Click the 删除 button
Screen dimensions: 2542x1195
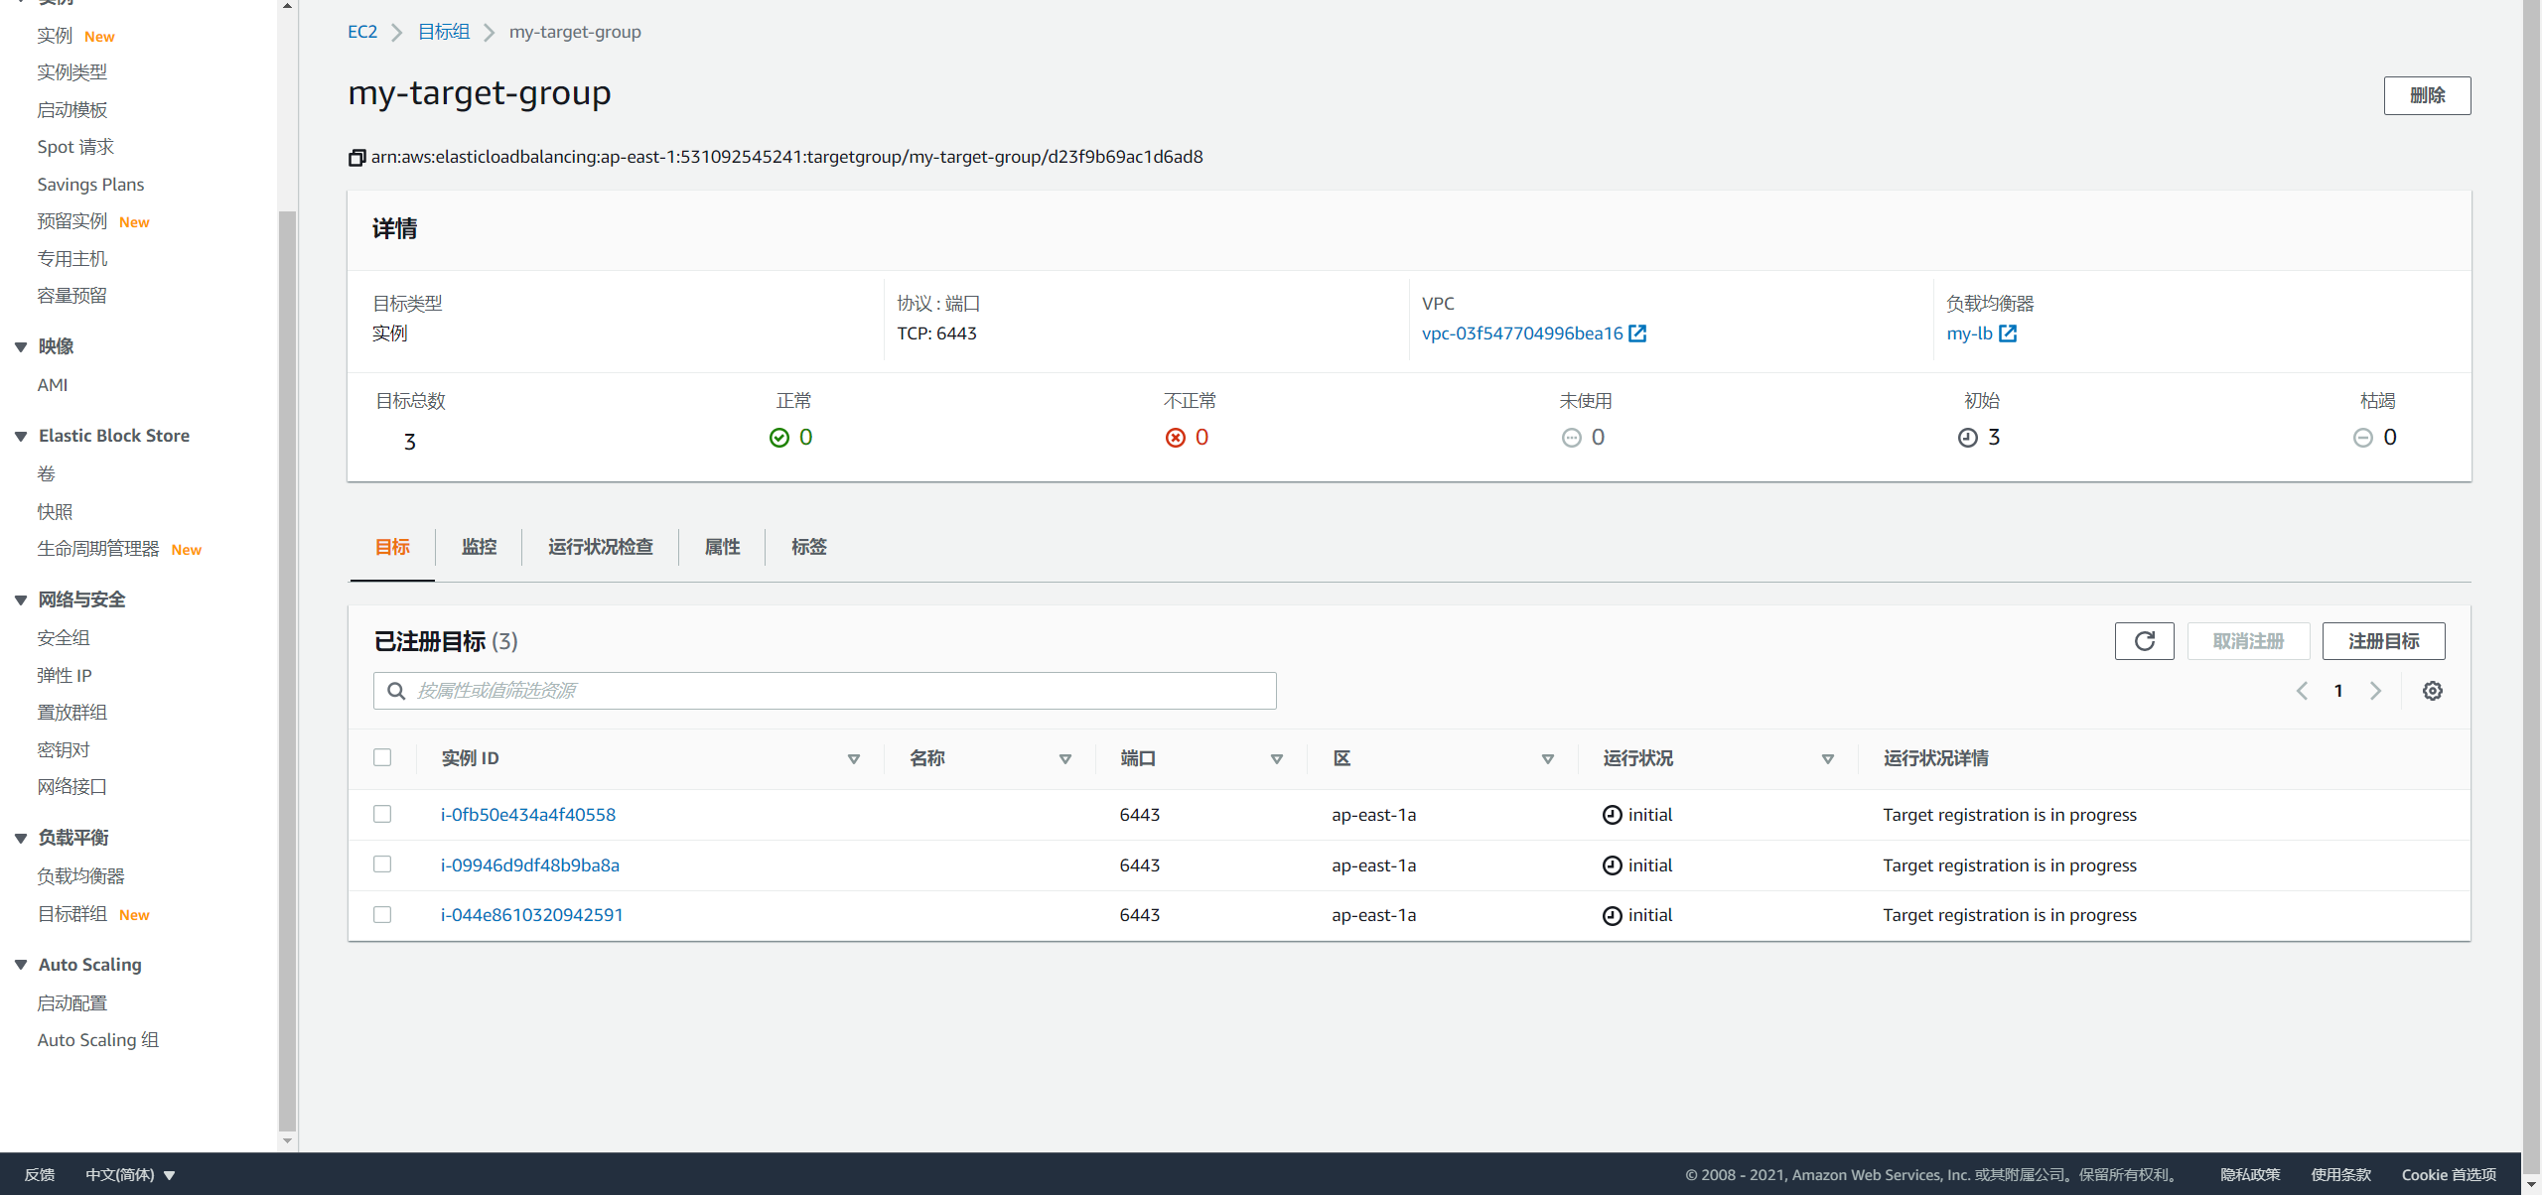pos(2427,95)
